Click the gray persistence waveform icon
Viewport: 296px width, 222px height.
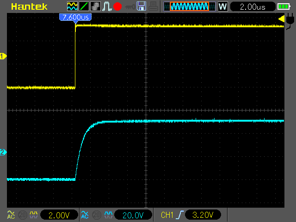pos(96,6)
